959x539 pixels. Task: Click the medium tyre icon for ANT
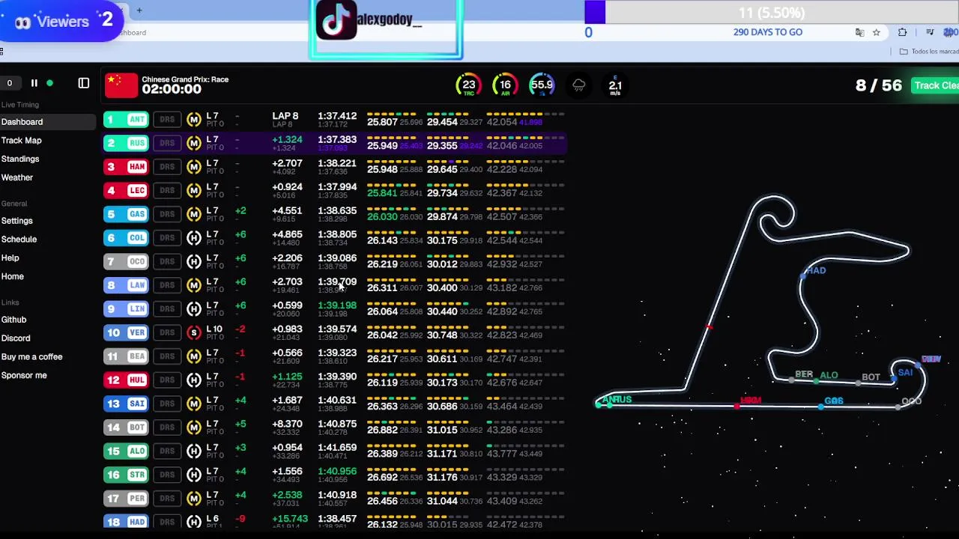tap(194, 120)
